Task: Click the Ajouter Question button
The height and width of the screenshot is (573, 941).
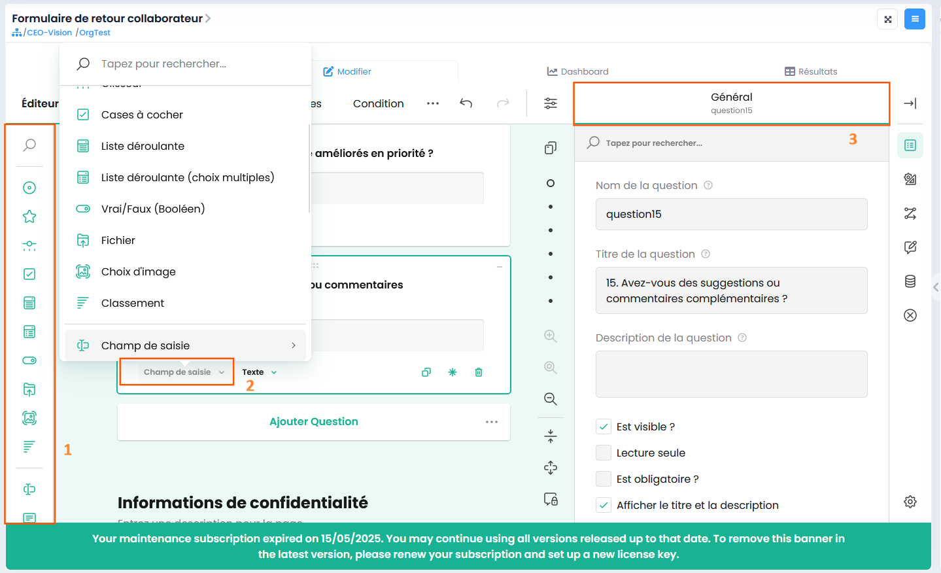Action: click(314, 422)
